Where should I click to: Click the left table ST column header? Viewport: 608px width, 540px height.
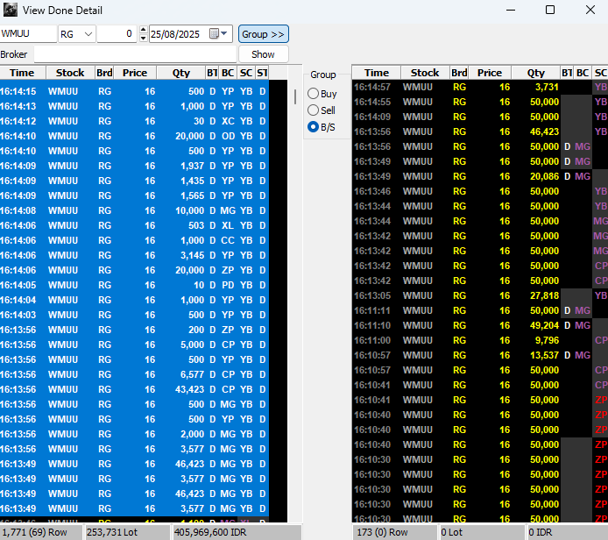click(x=262, y=73)
